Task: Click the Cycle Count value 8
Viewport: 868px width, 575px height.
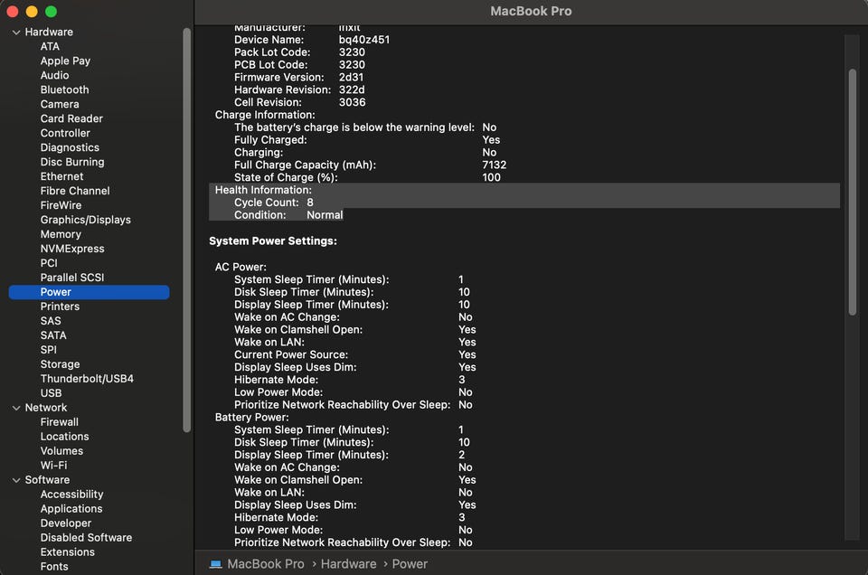Action: pos(310,203)
